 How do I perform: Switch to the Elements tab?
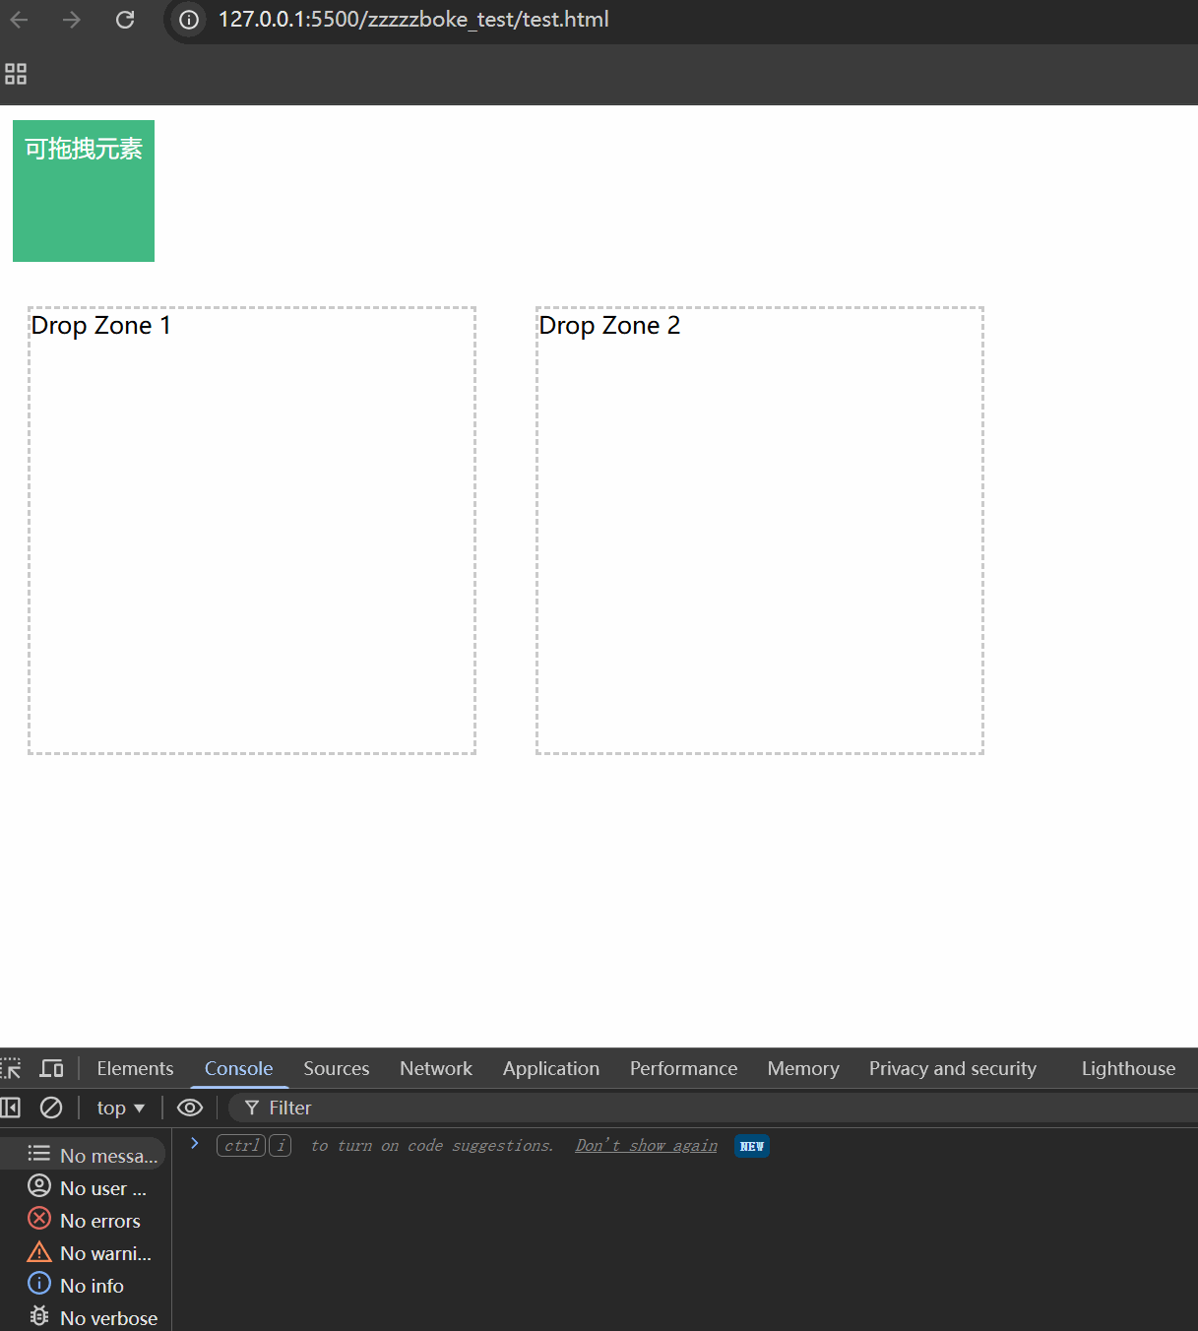click(x=135, y=1068)
